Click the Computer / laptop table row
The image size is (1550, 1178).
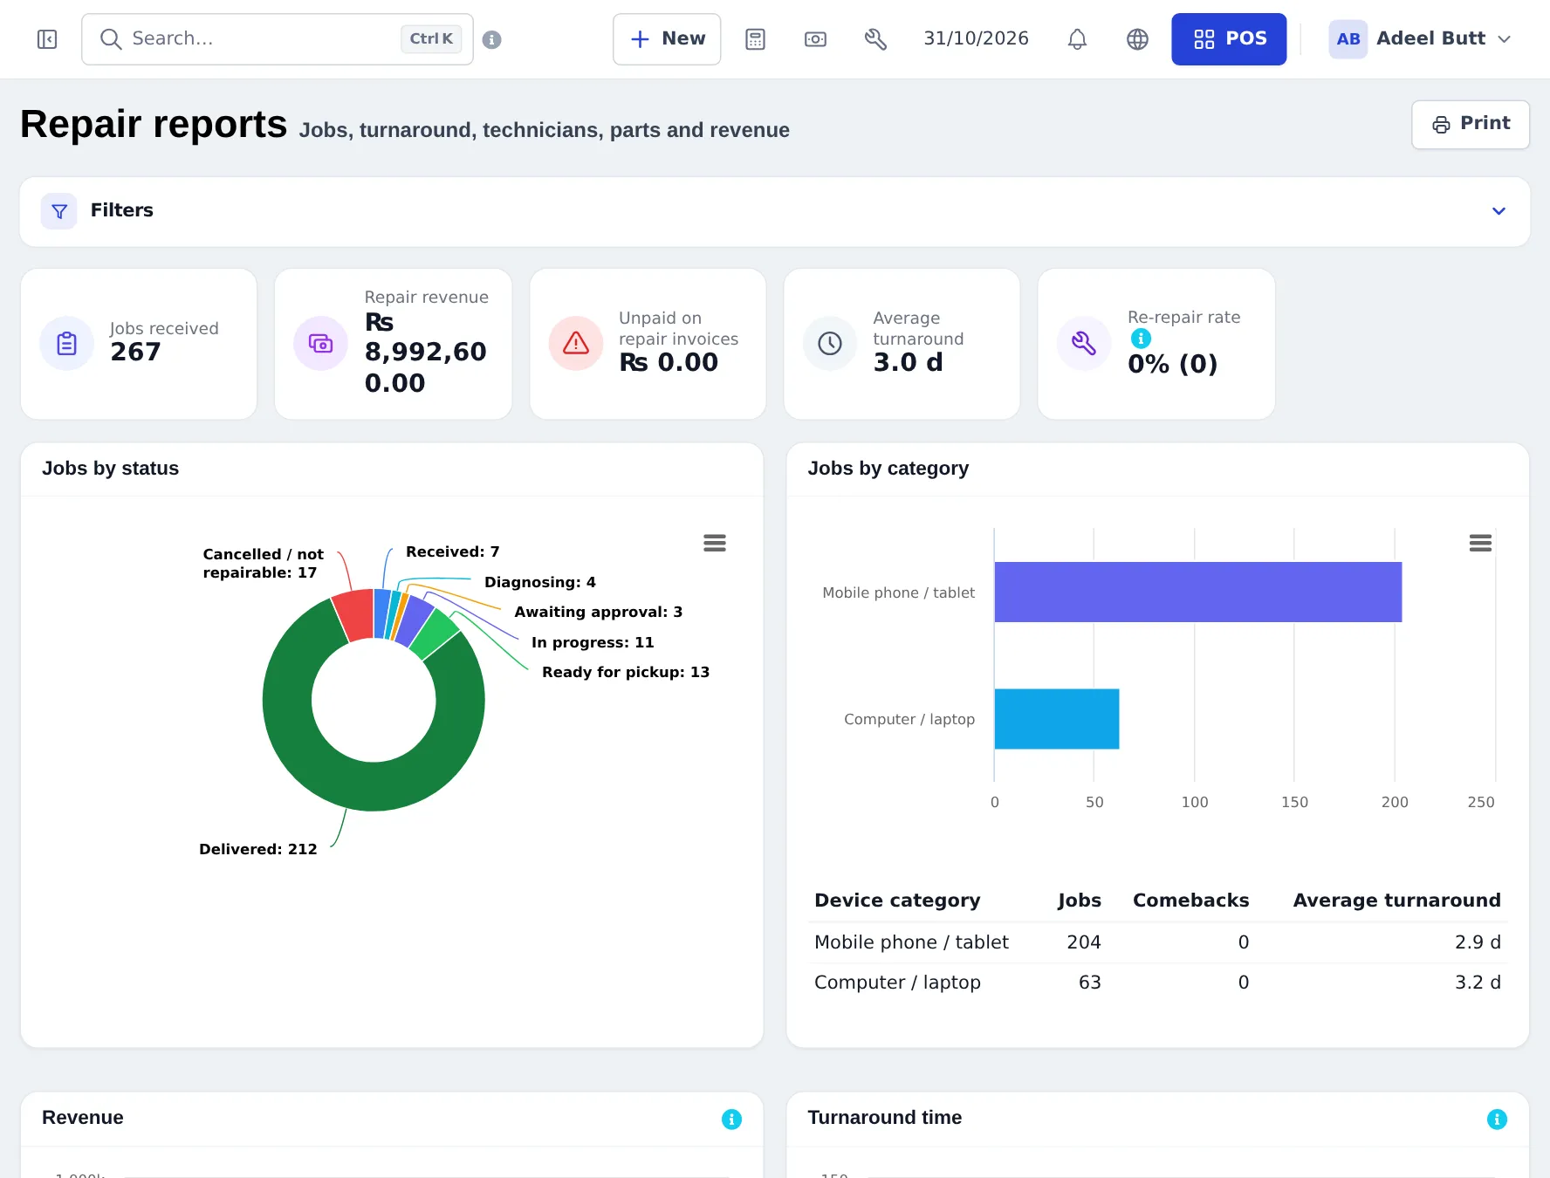[x=1157, y=983]
